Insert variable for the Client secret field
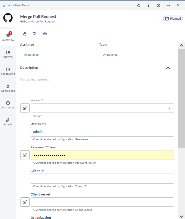The height and width of the screenshot is (219, 185). tap(25, 202)
